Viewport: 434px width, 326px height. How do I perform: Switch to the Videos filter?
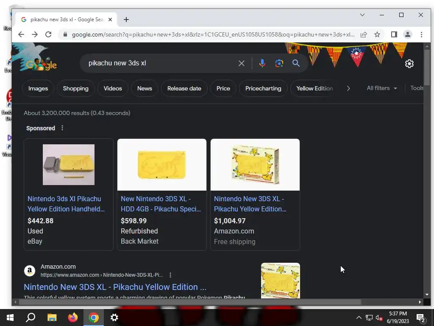point(113,88)
